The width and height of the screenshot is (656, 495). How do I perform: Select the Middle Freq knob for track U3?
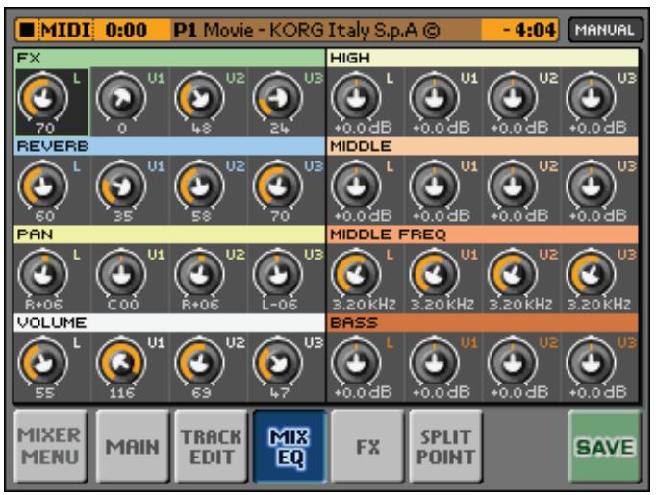click(x=592, y=274)
